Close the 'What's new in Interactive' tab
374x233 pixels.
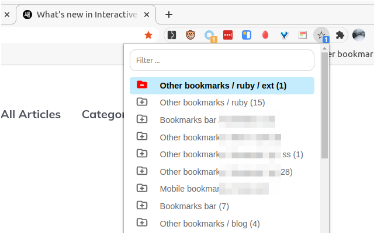(x=147, y=15)
